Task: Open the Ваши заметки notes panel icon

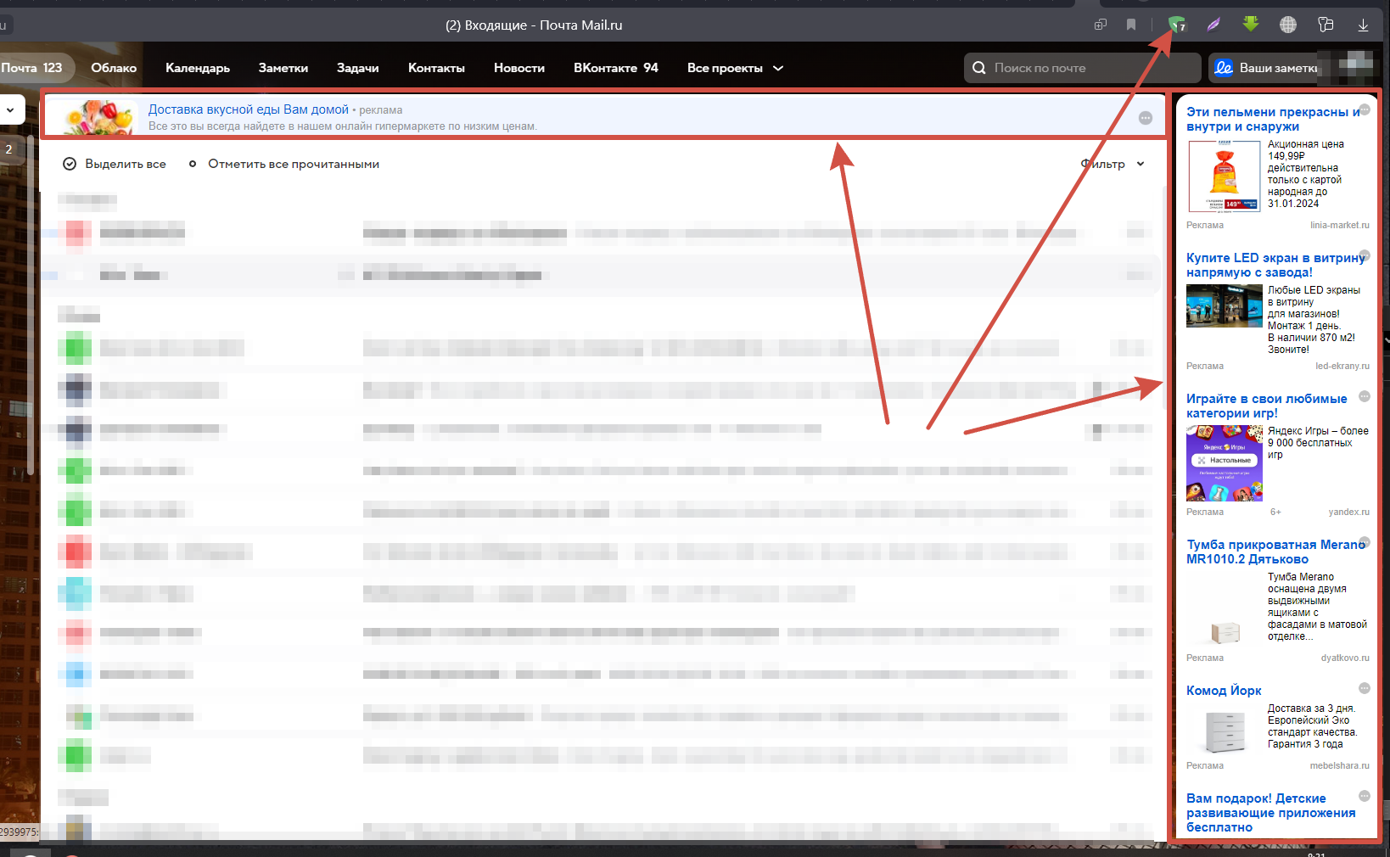Action: (x=1223, y=67)
